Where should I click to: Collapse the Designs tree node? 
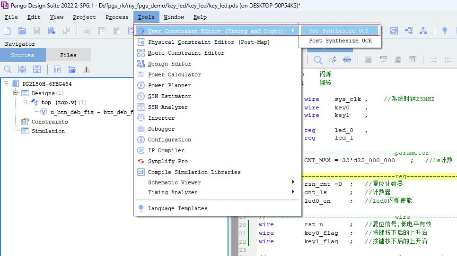coord(16,93)
